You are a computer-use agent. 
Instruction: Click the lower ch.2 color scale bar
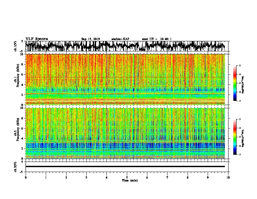235,137
